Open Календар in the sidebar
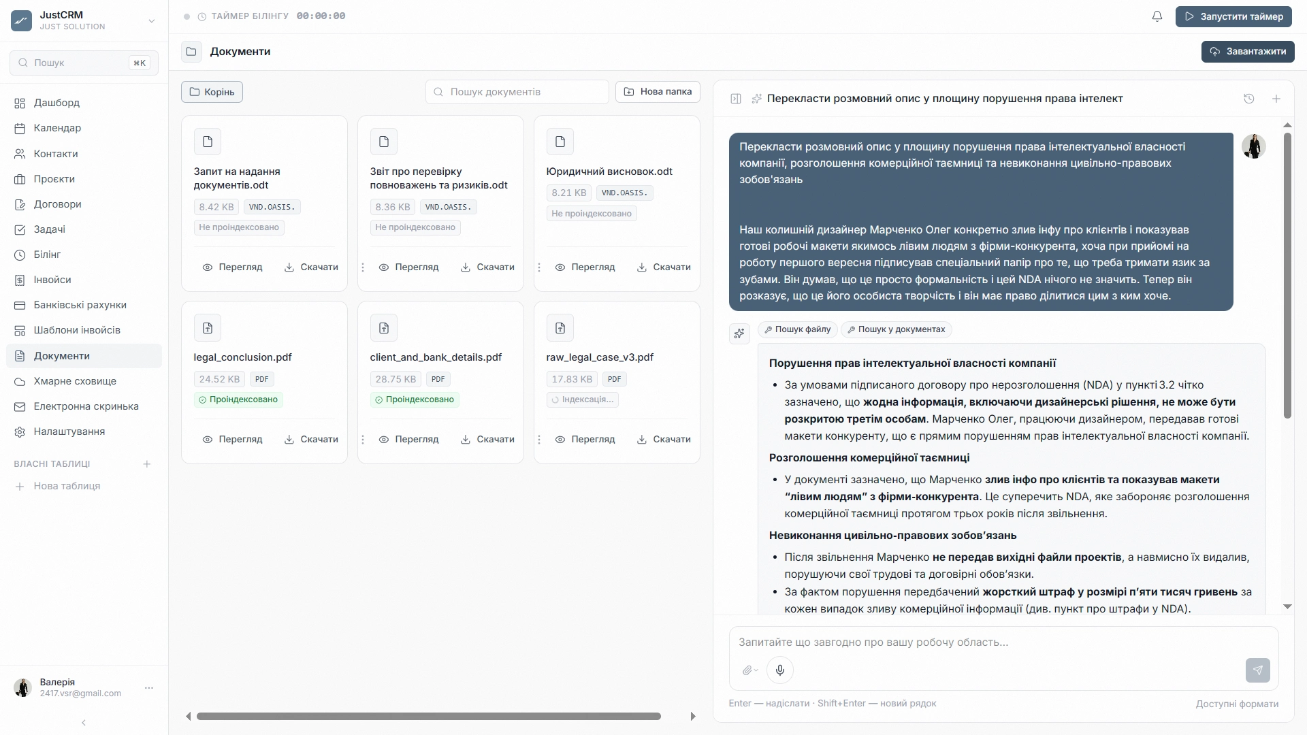The image size is (1307, 735). [84, 128]
